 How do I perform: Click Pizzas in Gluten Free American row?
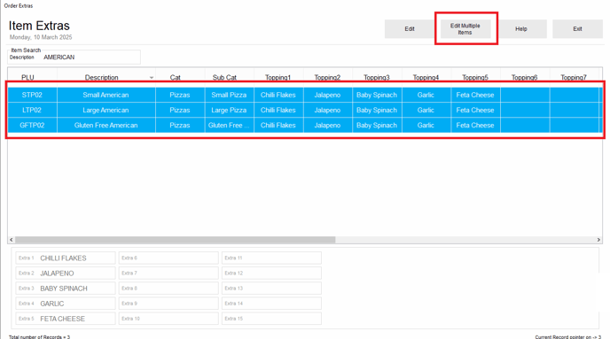click(180, 125)
